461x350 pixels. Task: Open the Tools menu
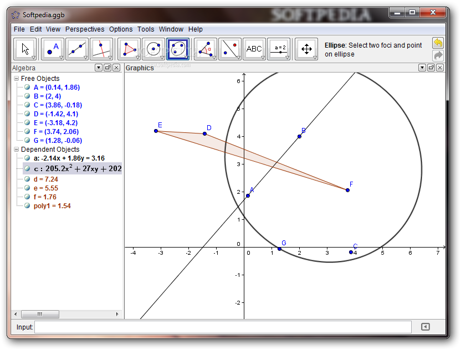pos(146,29)
